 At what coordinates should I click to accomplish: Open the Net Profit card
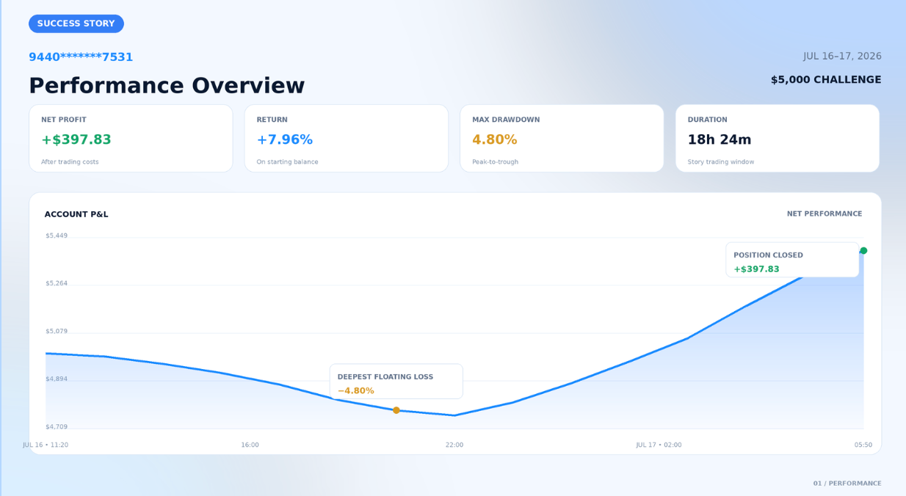(131, 139)
